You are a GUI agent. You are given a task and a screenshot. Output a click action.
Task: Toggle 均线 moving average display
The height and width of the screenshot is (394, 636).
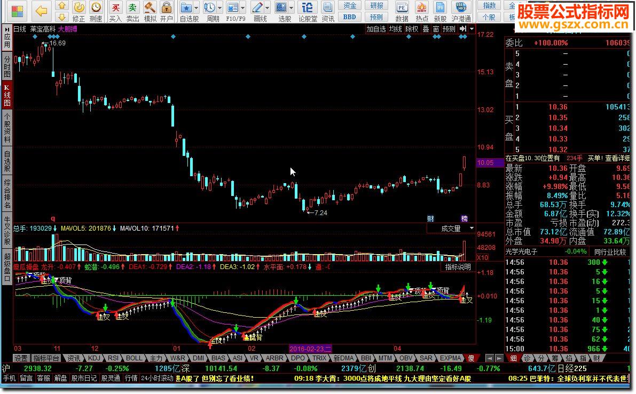[396, 29]
